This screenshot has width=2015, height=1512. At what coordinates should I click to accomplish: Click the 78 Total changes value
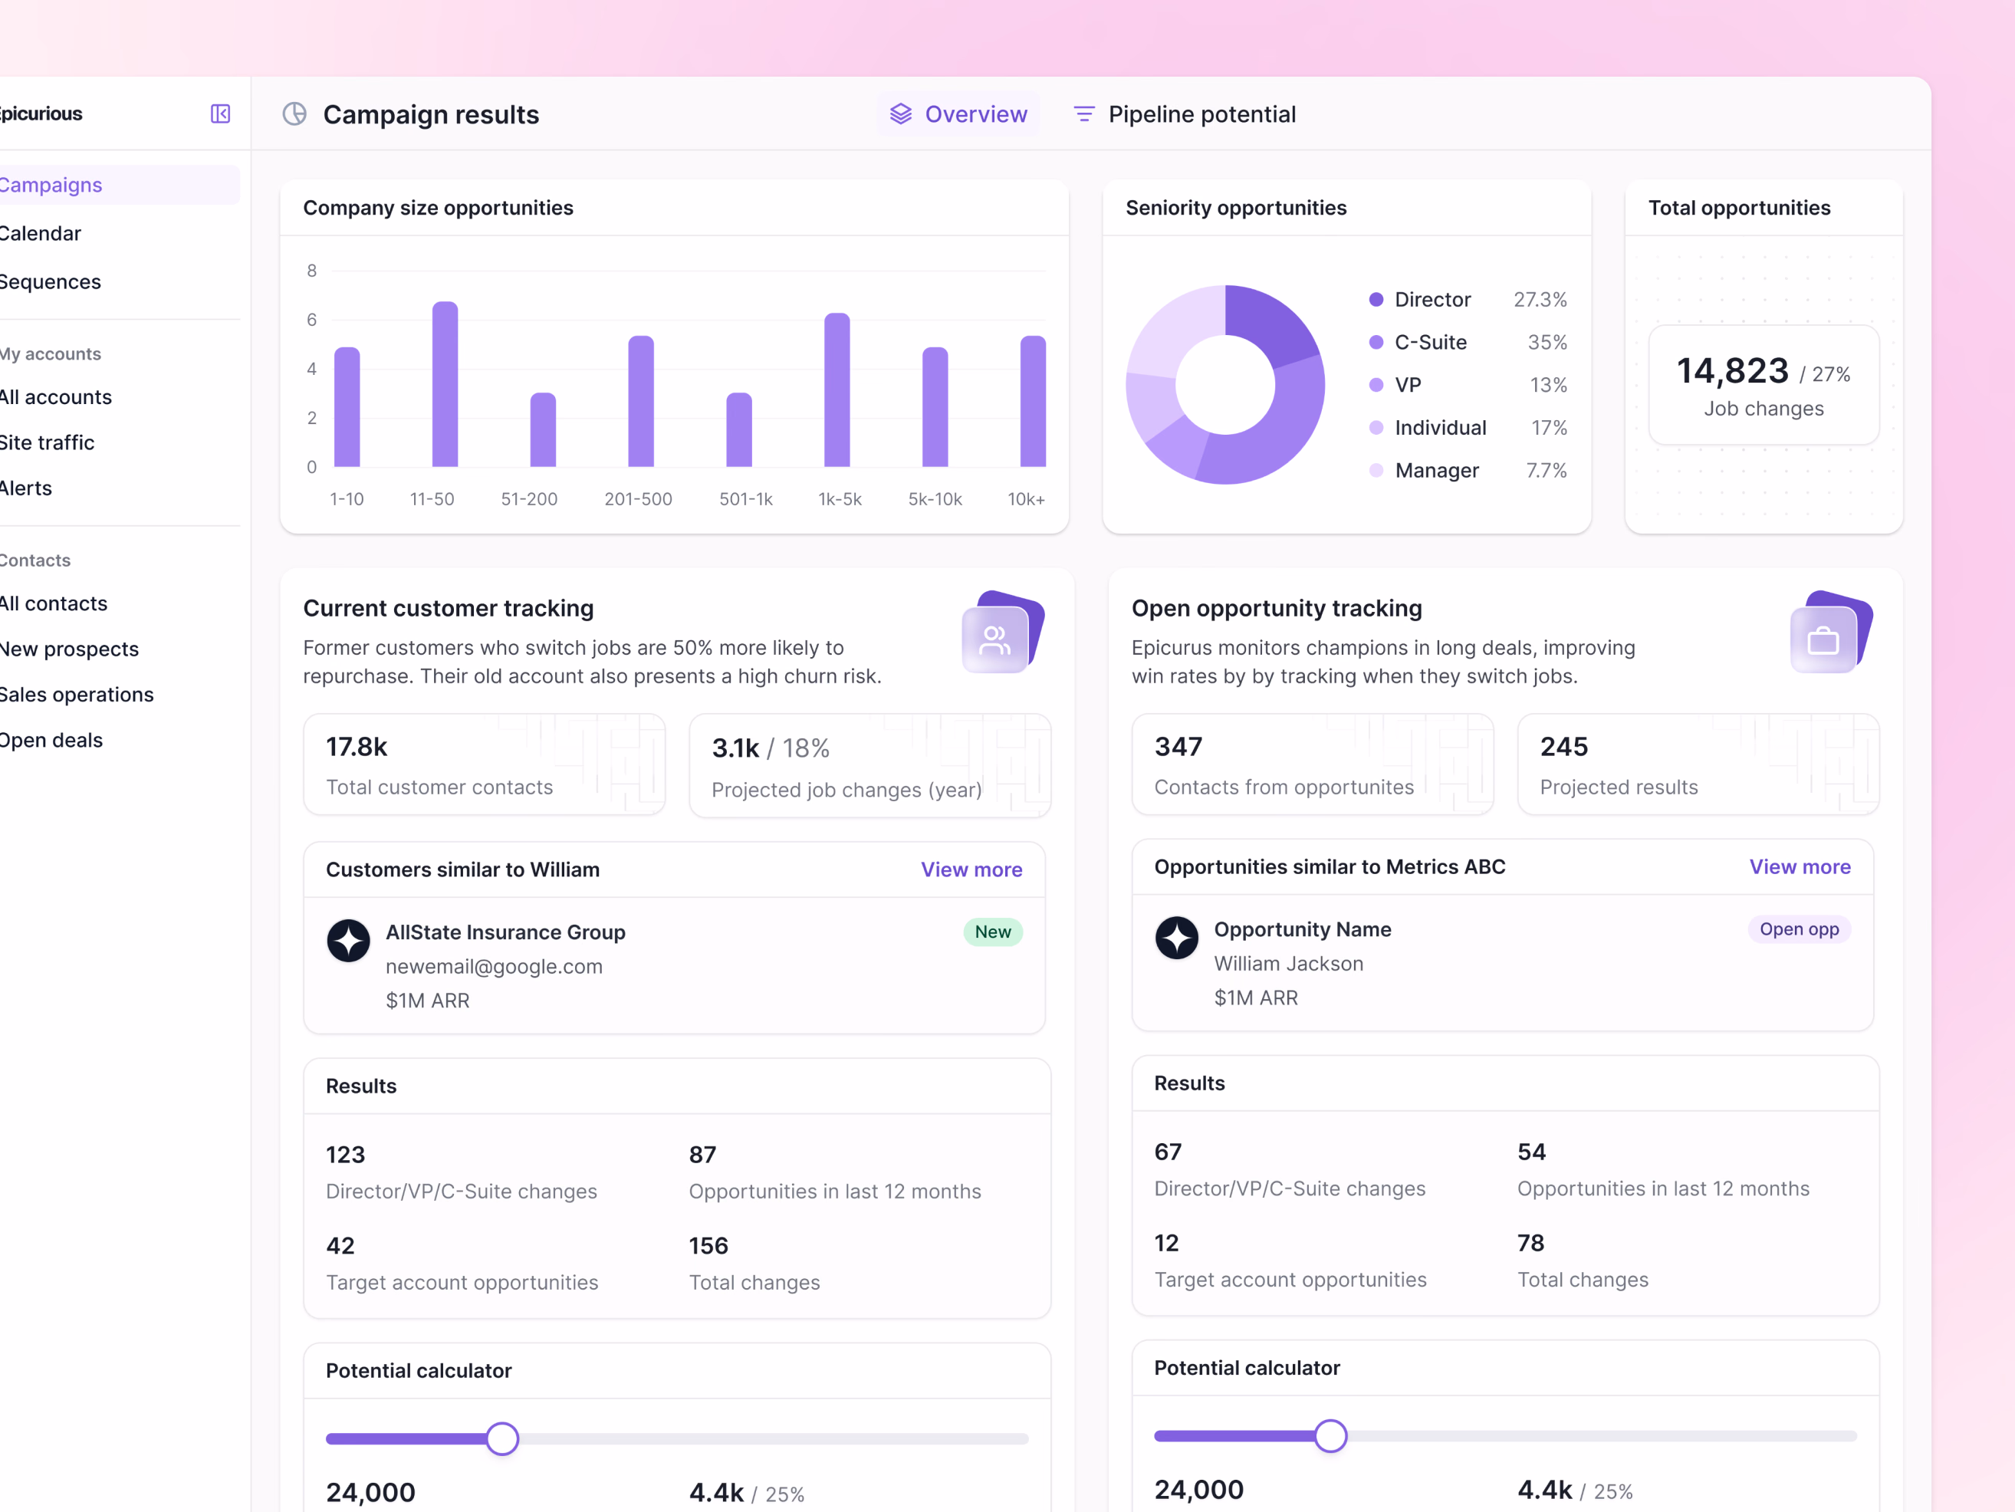[1530, 1244]
